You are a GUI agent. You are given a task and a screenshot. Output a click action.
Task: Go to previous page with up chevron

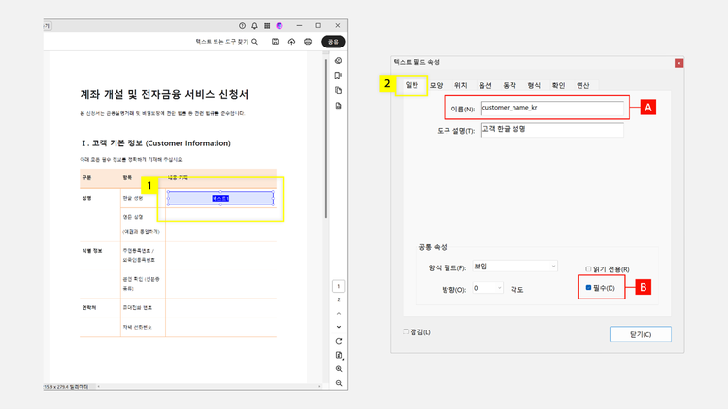point(339,314)
